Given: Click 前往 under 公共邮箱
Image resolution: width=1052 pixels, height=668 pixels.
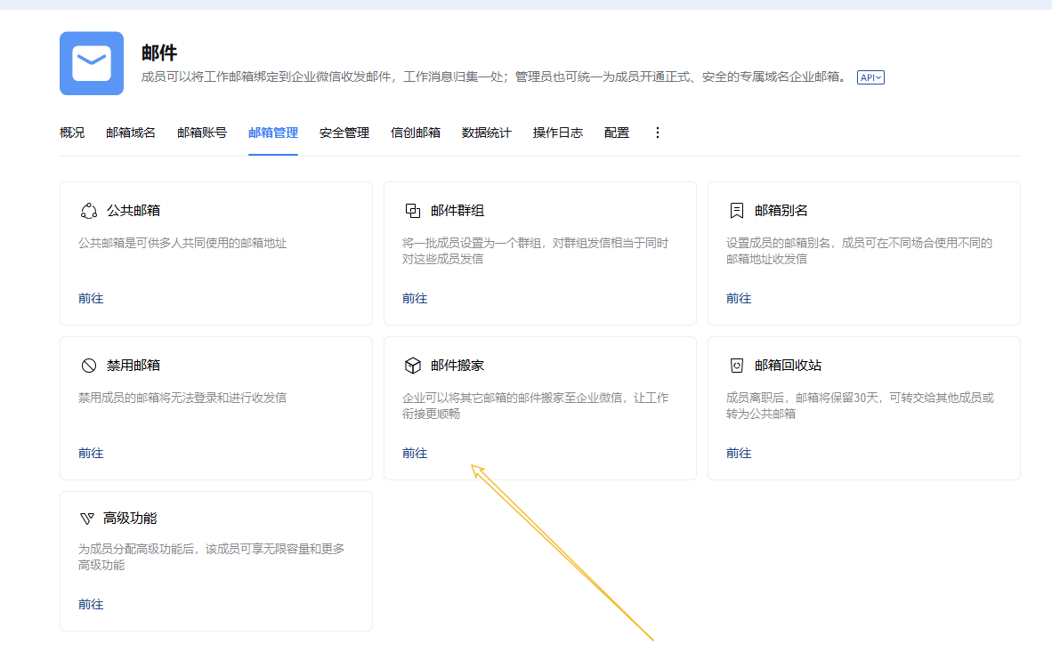Looking at the screenshot, I should coord(91,298).
